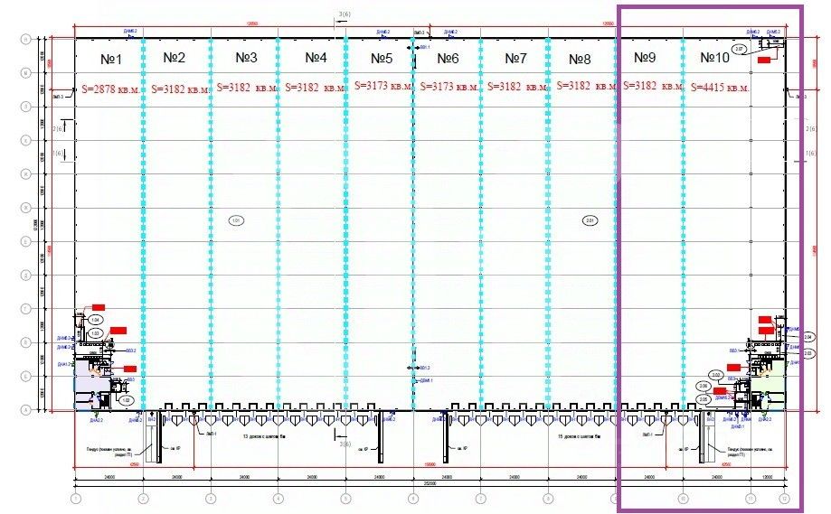The width and height of the screenshot is (831, 514).
Task: Select the №8 section label
Action: (x=580, y=60)
